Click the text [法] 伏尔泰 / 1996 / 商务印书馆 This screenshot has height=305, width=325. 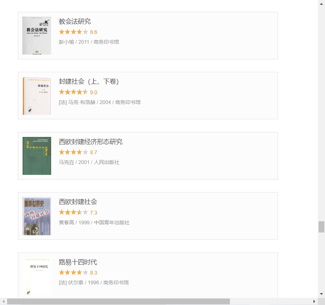[x=94, y=282]
